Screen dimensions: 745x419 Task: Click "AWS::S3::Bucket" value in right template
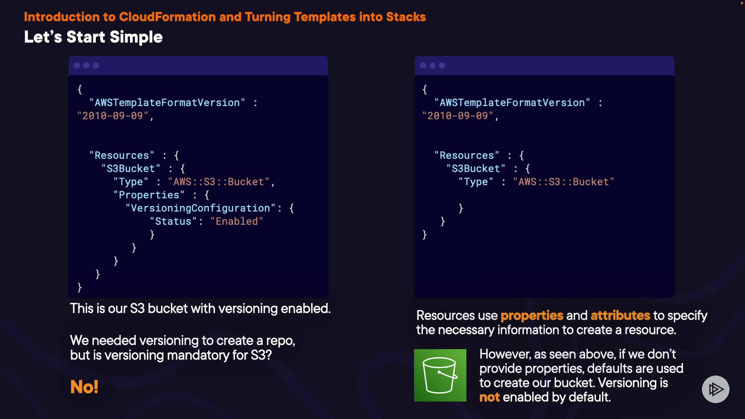[563, 182]
